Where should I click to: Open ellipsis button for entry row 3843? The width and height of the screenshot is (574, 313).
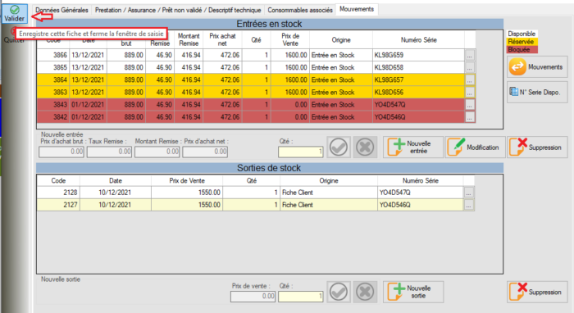pyautogui.click(x=470, y=105)
